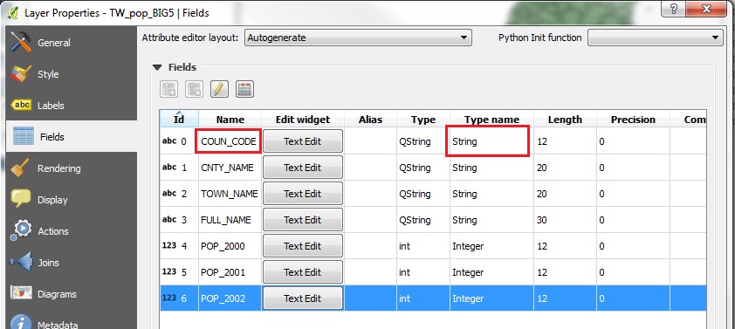Open the General settings tab
The height and width of the screenshot is (329, 735).
pos(72,43)
